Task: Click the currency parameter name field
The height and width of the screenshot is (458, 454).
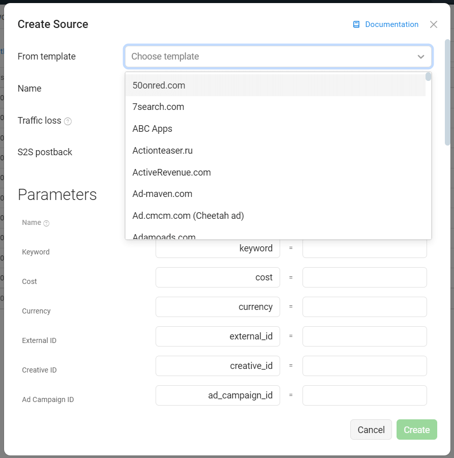Action: point(218,307)
